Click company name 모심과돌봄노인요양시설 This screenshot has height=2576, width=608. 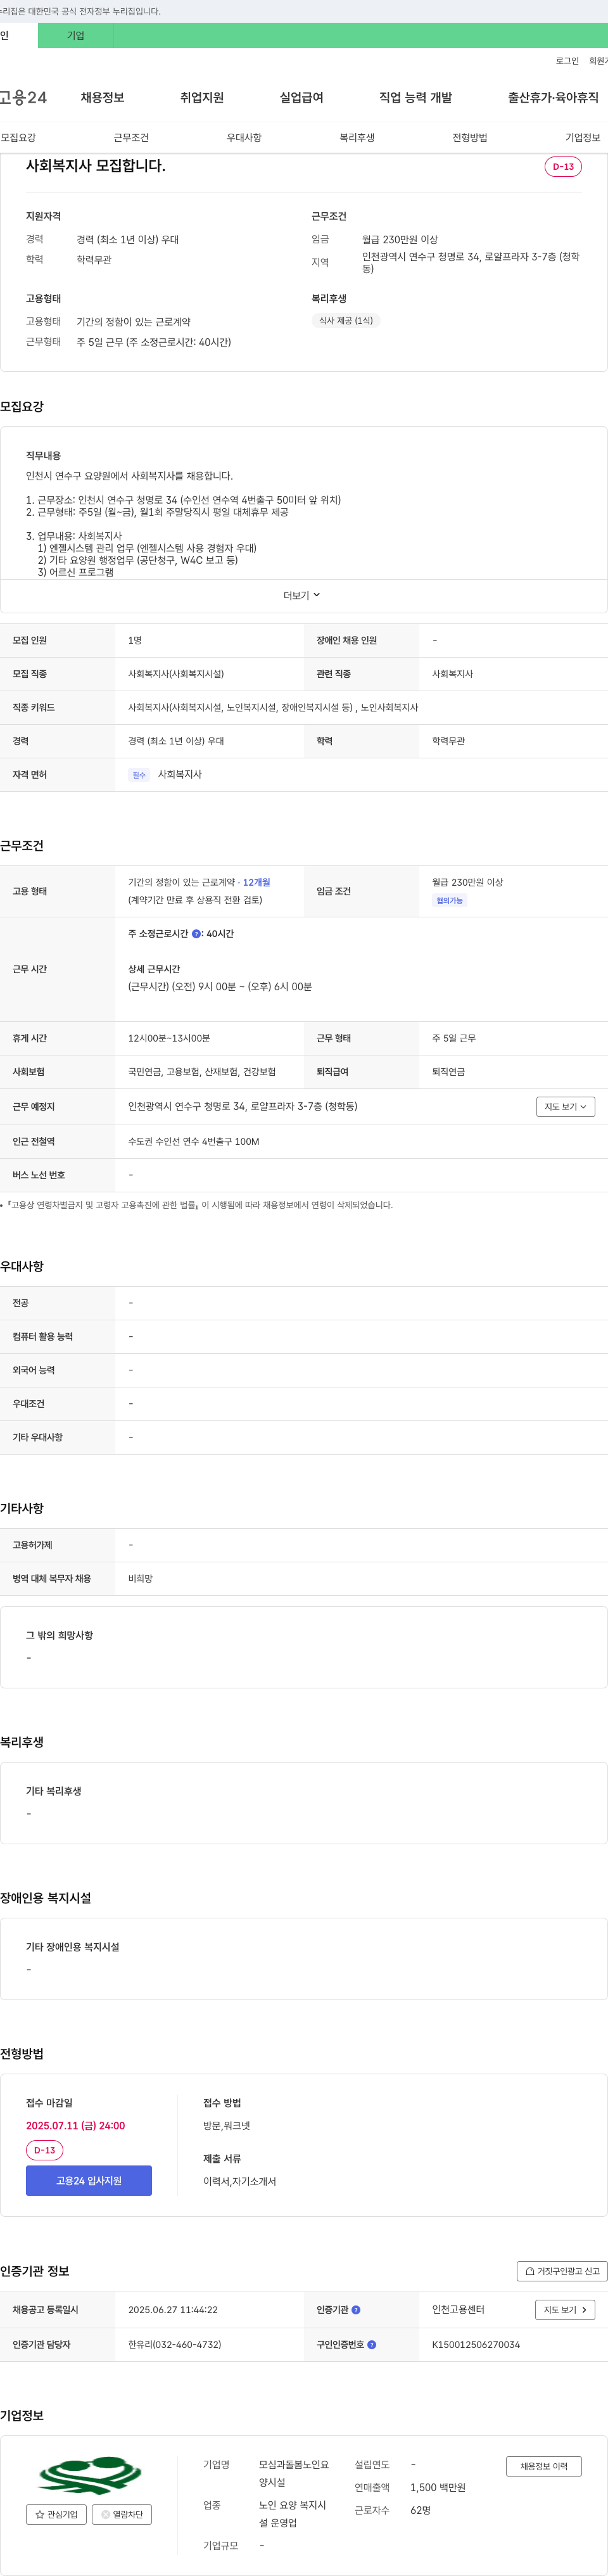pos(294,2473)
